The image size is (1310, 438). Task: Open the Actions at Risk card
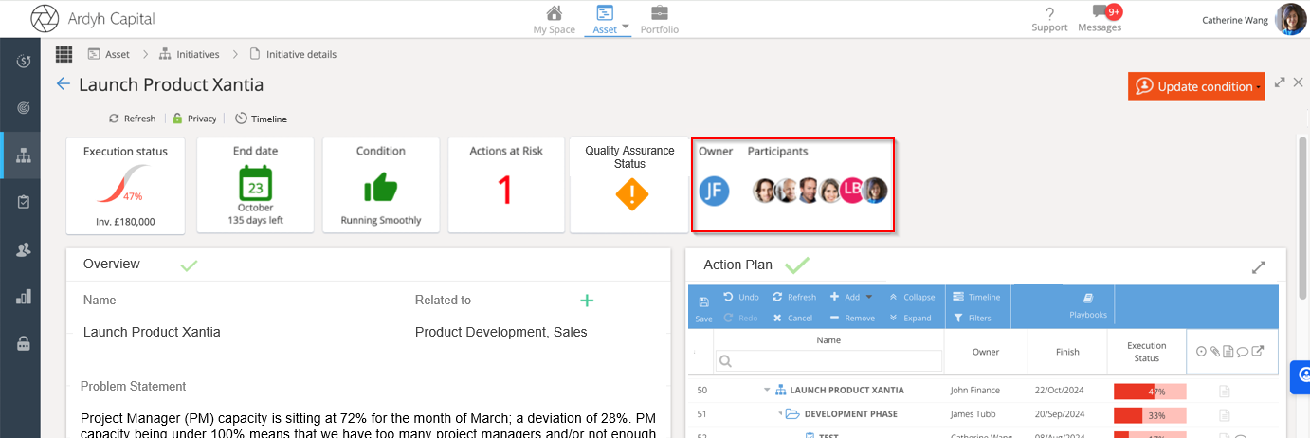pos(506,185)
